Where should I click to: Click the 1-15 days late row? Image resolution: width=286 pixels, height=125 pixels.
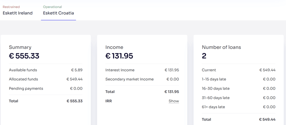coord(239,79)
